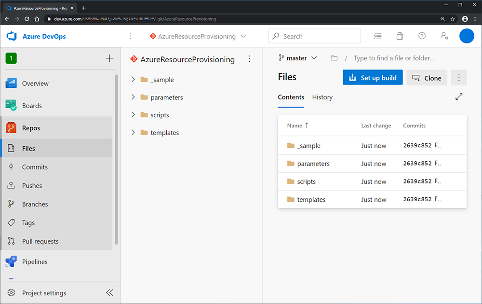Expand the _sample folder in tree

[x=133, y=80]
